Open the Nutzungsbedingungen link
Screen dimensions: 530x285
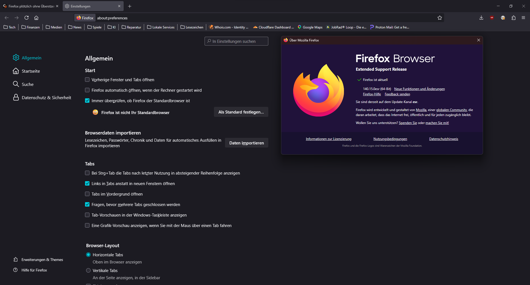click(x=390, y=139)
